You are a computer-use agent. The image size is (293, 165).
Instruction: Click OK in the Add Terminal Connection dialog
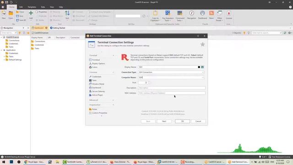pos(182,121)
